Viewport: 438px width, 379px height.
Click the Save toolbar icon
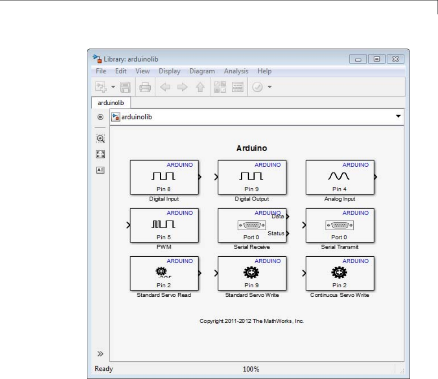point(125,87)
